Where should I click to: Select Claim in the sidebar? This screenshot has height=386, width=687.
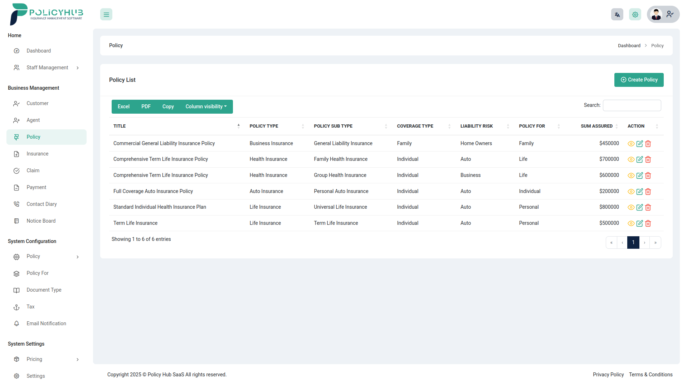pos(33,170)
